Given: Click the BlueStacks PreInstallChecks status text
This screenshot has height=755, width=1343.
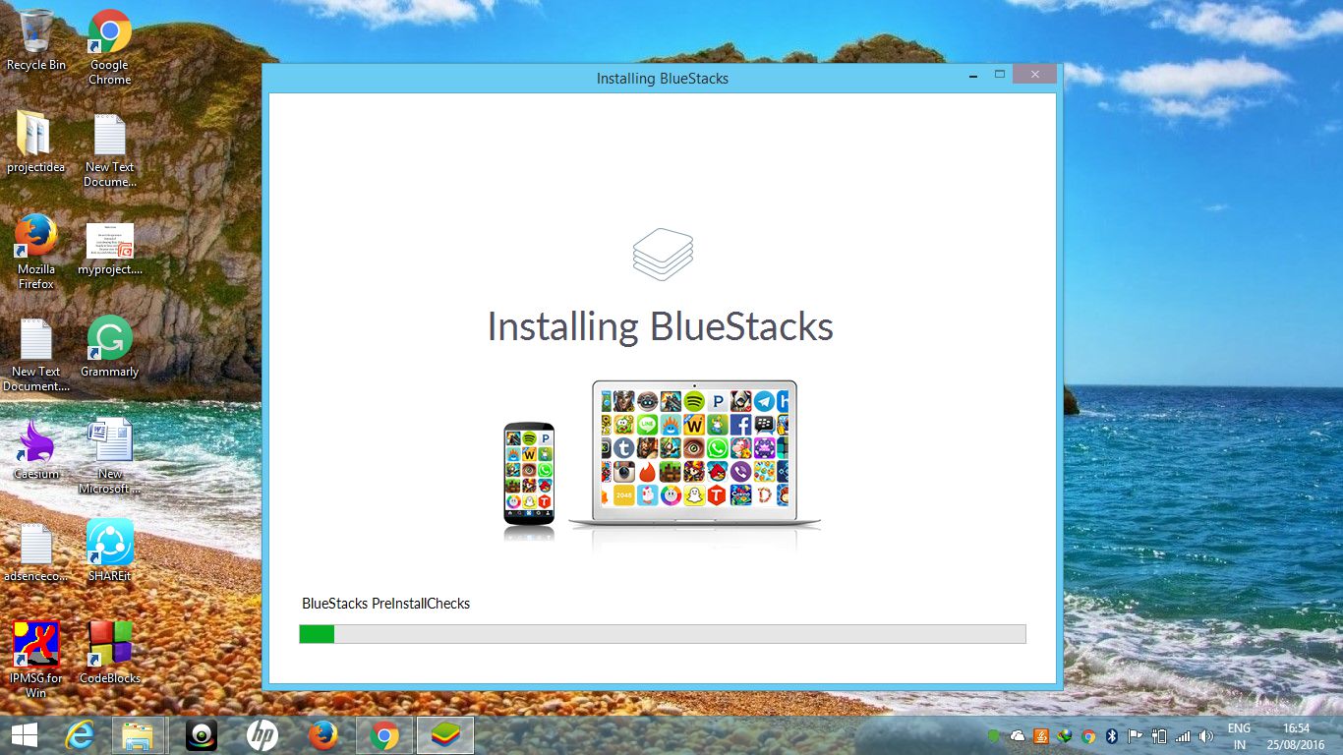Looking at the screenshot, I should point(385,604).
